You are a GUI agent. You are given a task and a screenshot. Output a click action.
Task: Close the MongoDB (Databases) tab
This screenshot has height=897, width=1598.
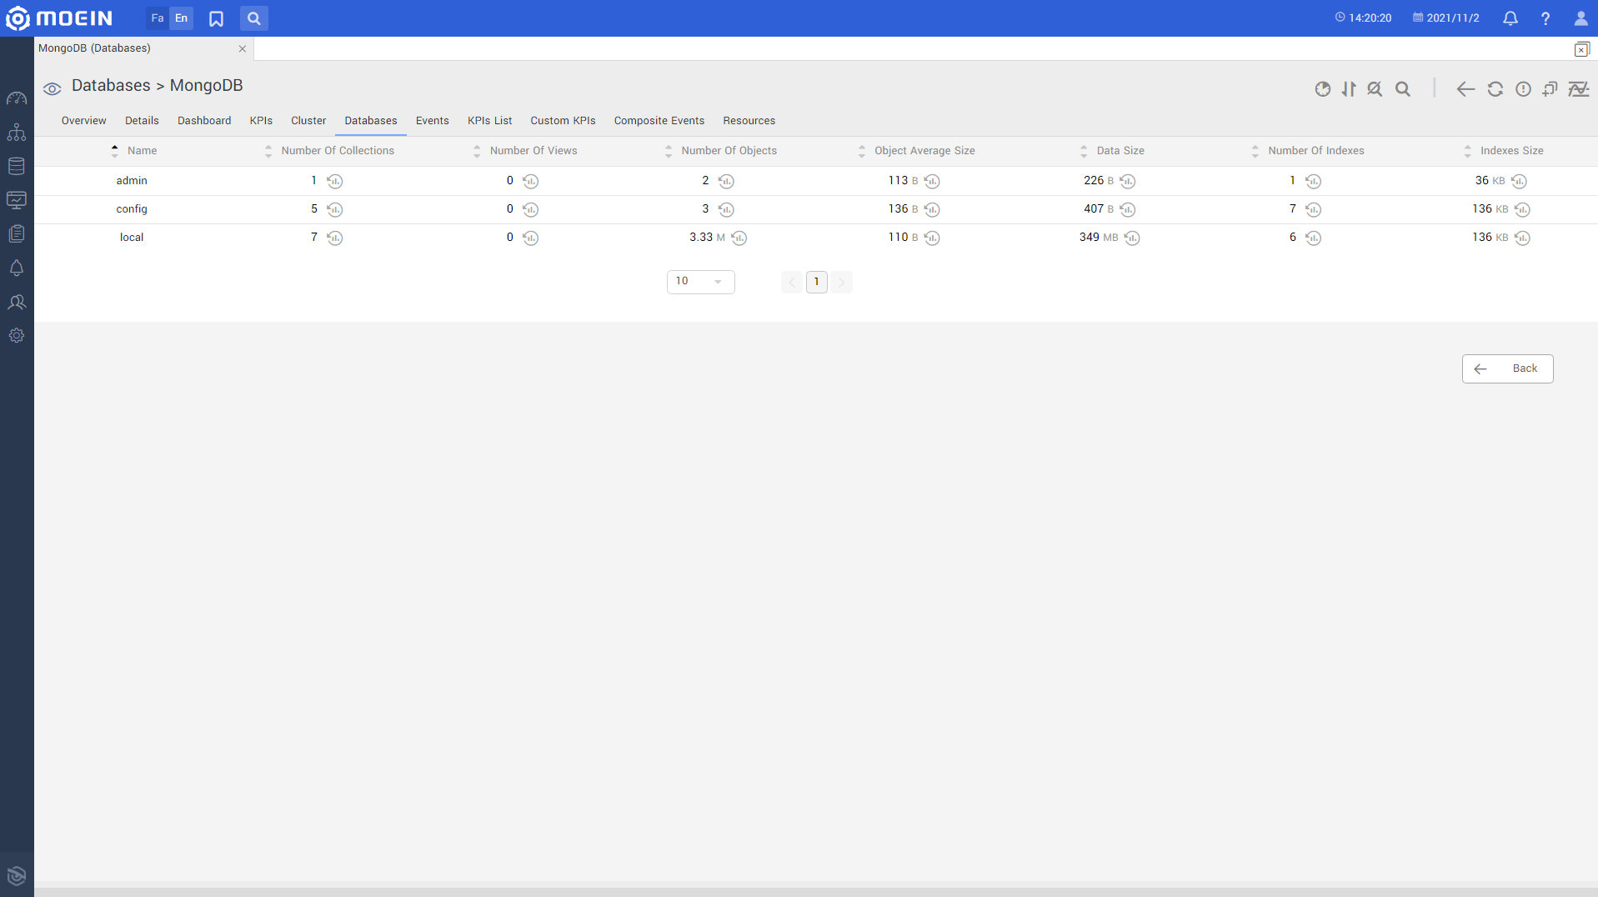coord(243,49)
